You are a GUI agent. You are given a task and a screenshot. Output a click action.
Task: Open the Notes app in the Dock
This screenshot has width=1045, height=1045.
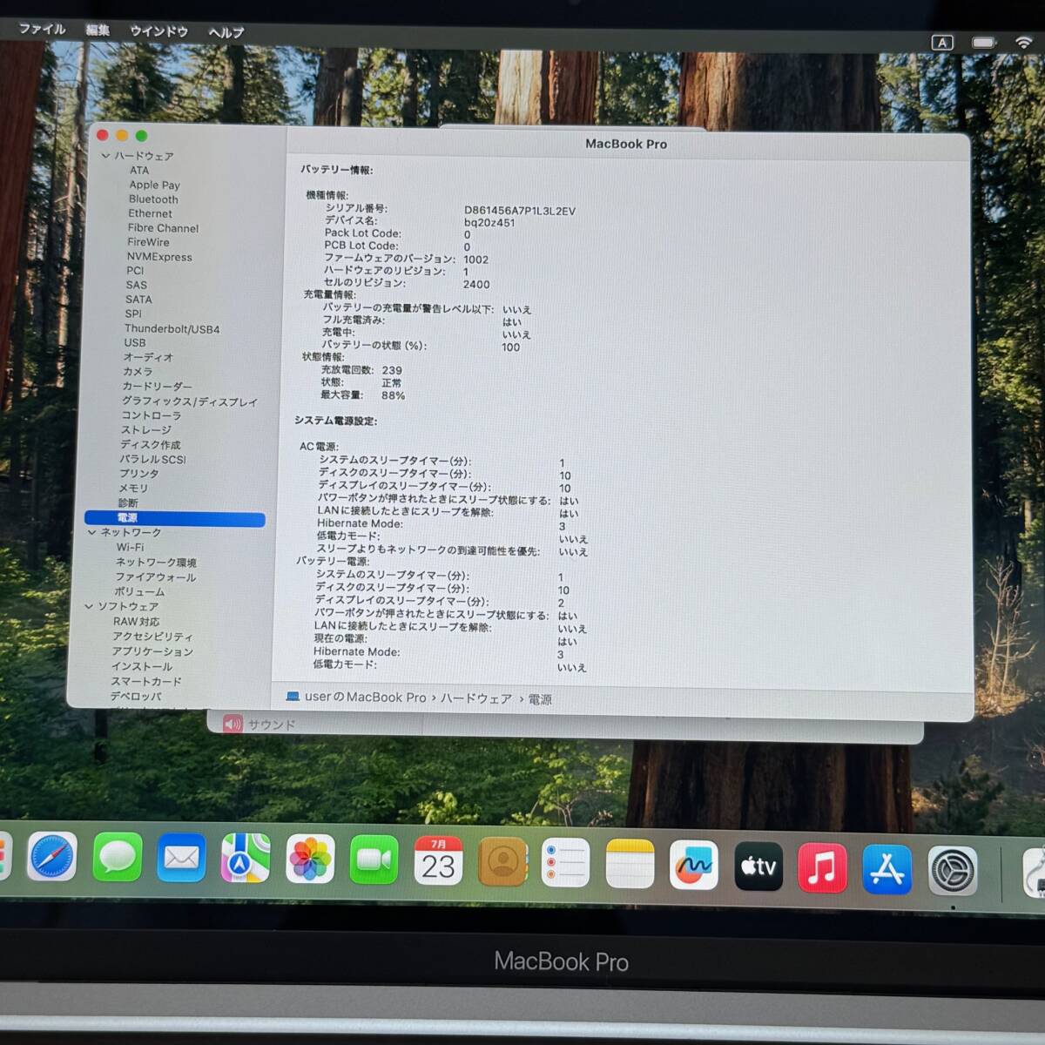tap(630, 864)
